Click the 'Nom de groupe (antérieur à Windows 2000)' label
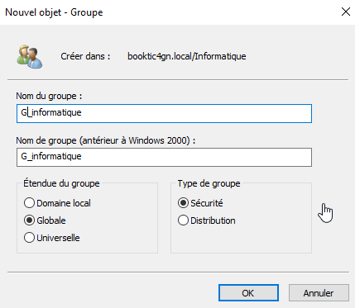Image resolution: width=355 pixels, height=308 pixels. point(106,140)
